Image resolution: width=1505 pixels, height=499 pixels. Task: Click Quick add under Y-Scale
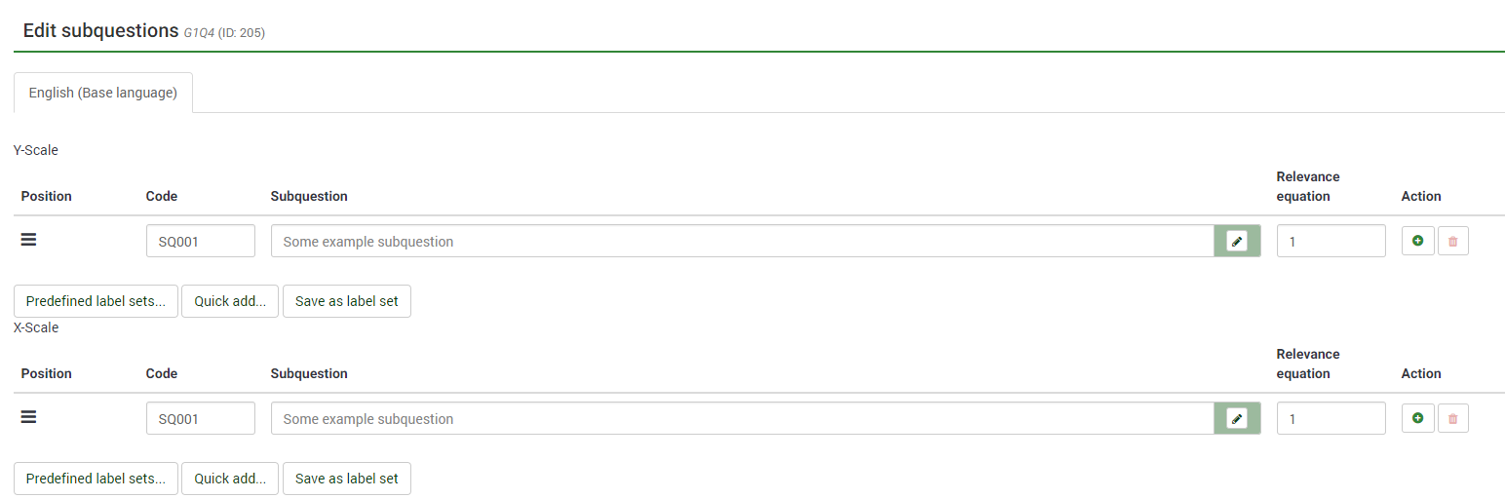click(x=230, y=301)
